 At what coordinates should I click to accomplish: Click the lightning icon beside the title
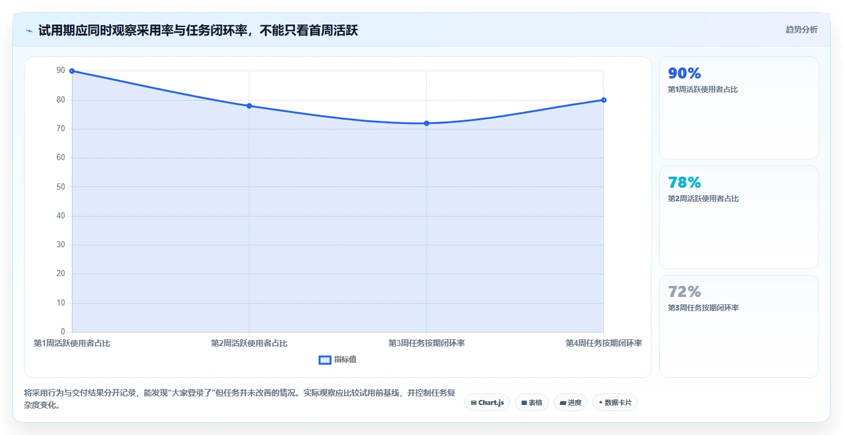coord(29,30)
